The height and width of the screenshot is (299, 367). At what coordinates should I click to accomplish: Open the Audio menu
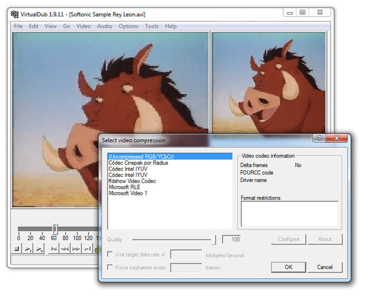coord(104,26)
